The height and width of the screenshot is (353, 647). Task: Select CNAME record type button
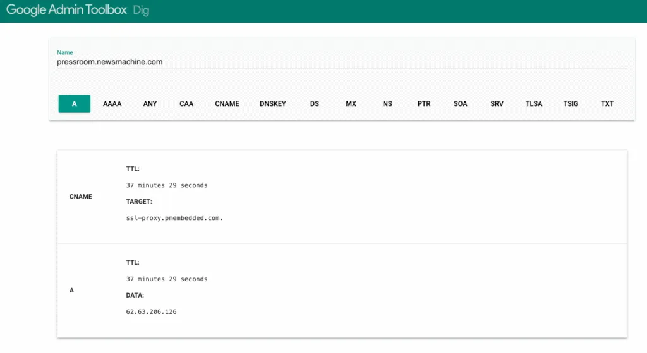tap(227, 104)
